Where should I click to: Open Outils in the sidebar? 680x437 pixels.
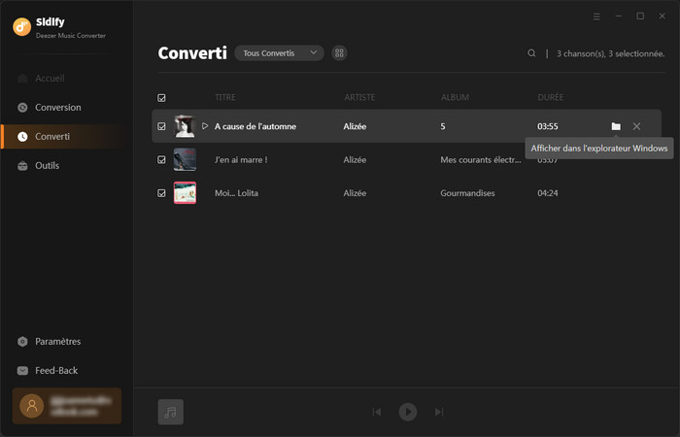point(47,165)
